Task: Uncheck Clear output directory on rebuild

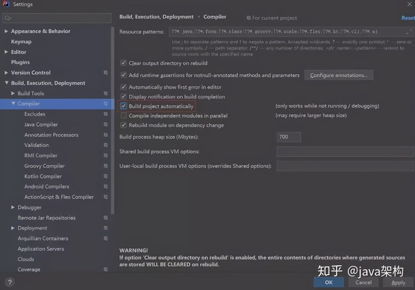Action: coord(124,63)
